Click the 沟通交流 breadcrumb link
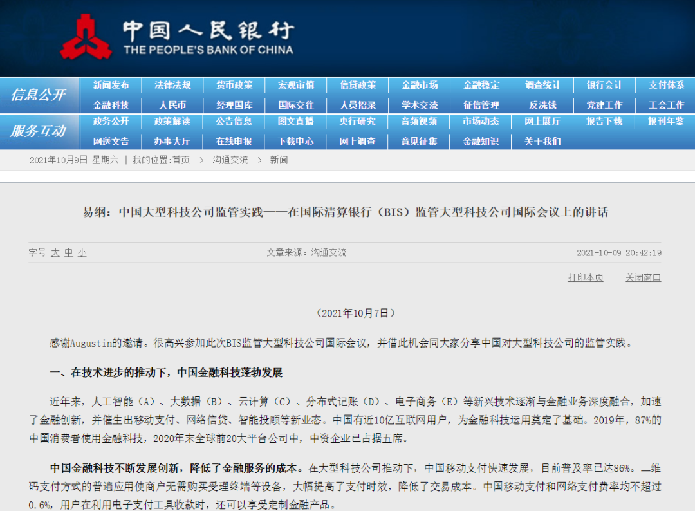Image resolution: width=695 pixels, height=511 pixels. 230,160
